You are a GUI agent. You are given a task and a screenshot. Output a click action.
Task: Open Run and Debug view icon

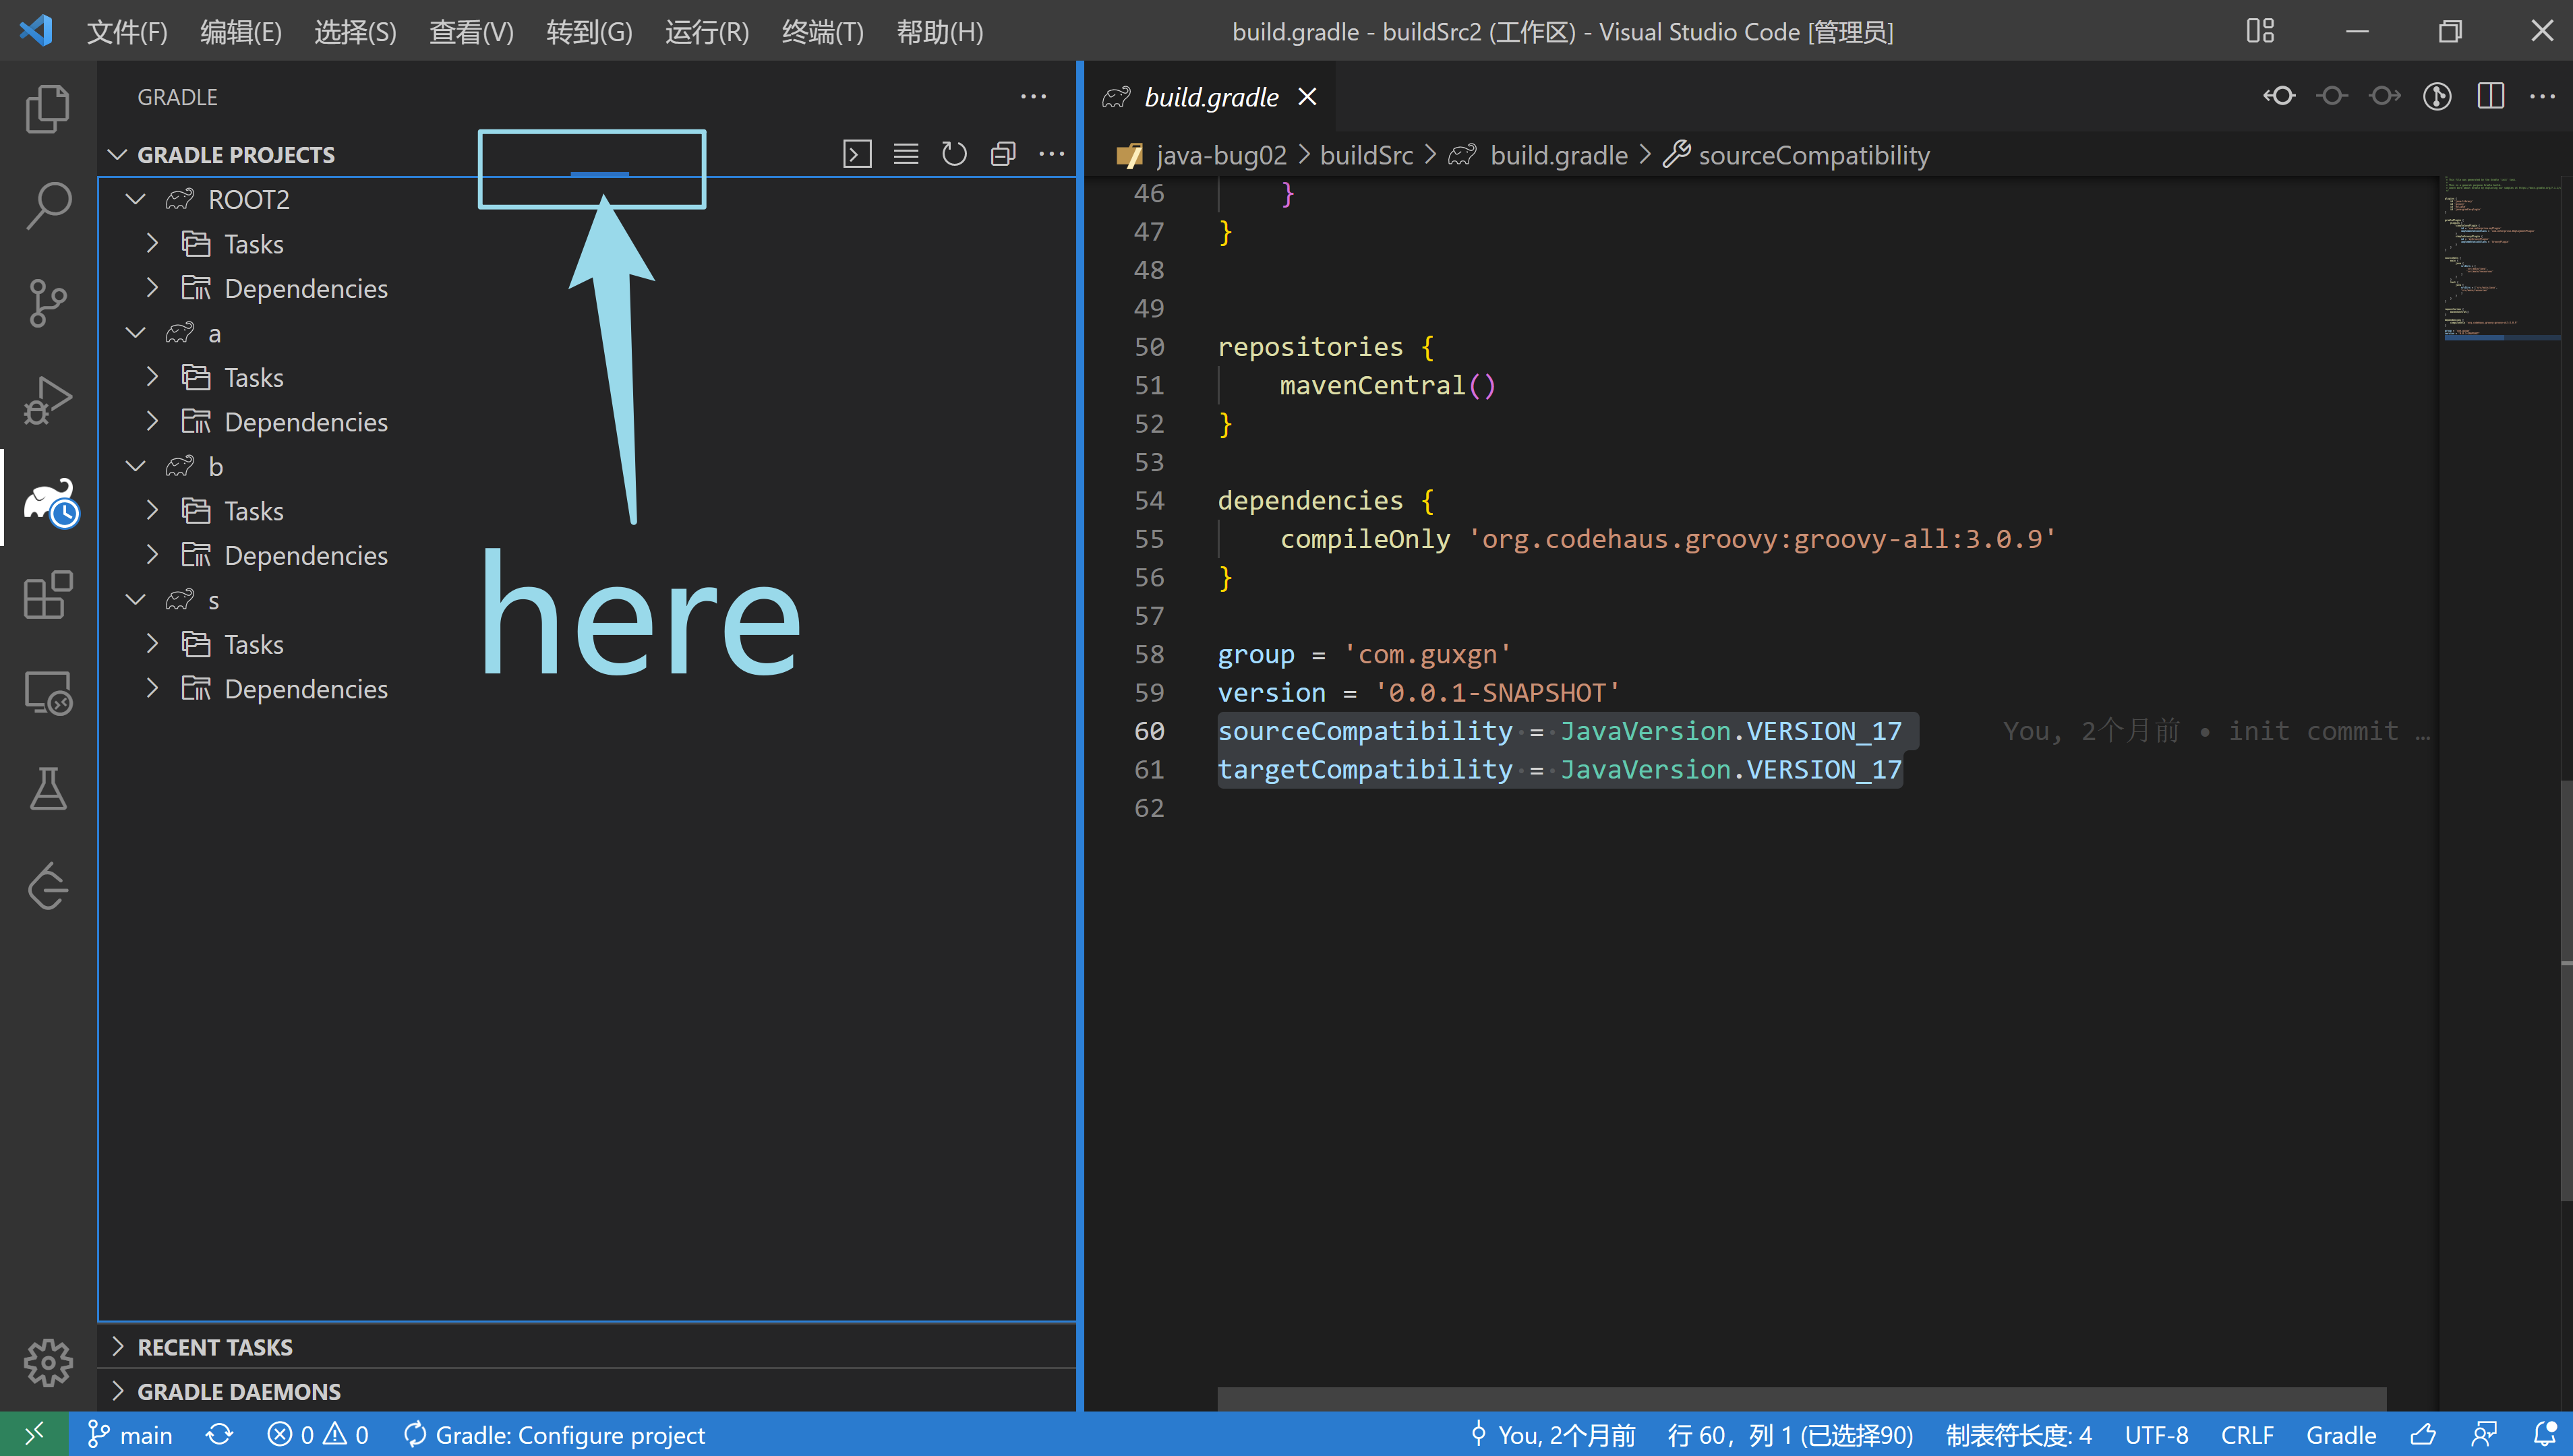pos(47,400)
